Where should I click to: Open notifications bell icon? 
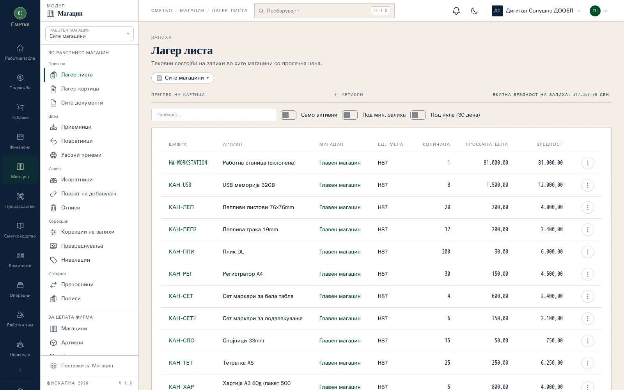456,11
